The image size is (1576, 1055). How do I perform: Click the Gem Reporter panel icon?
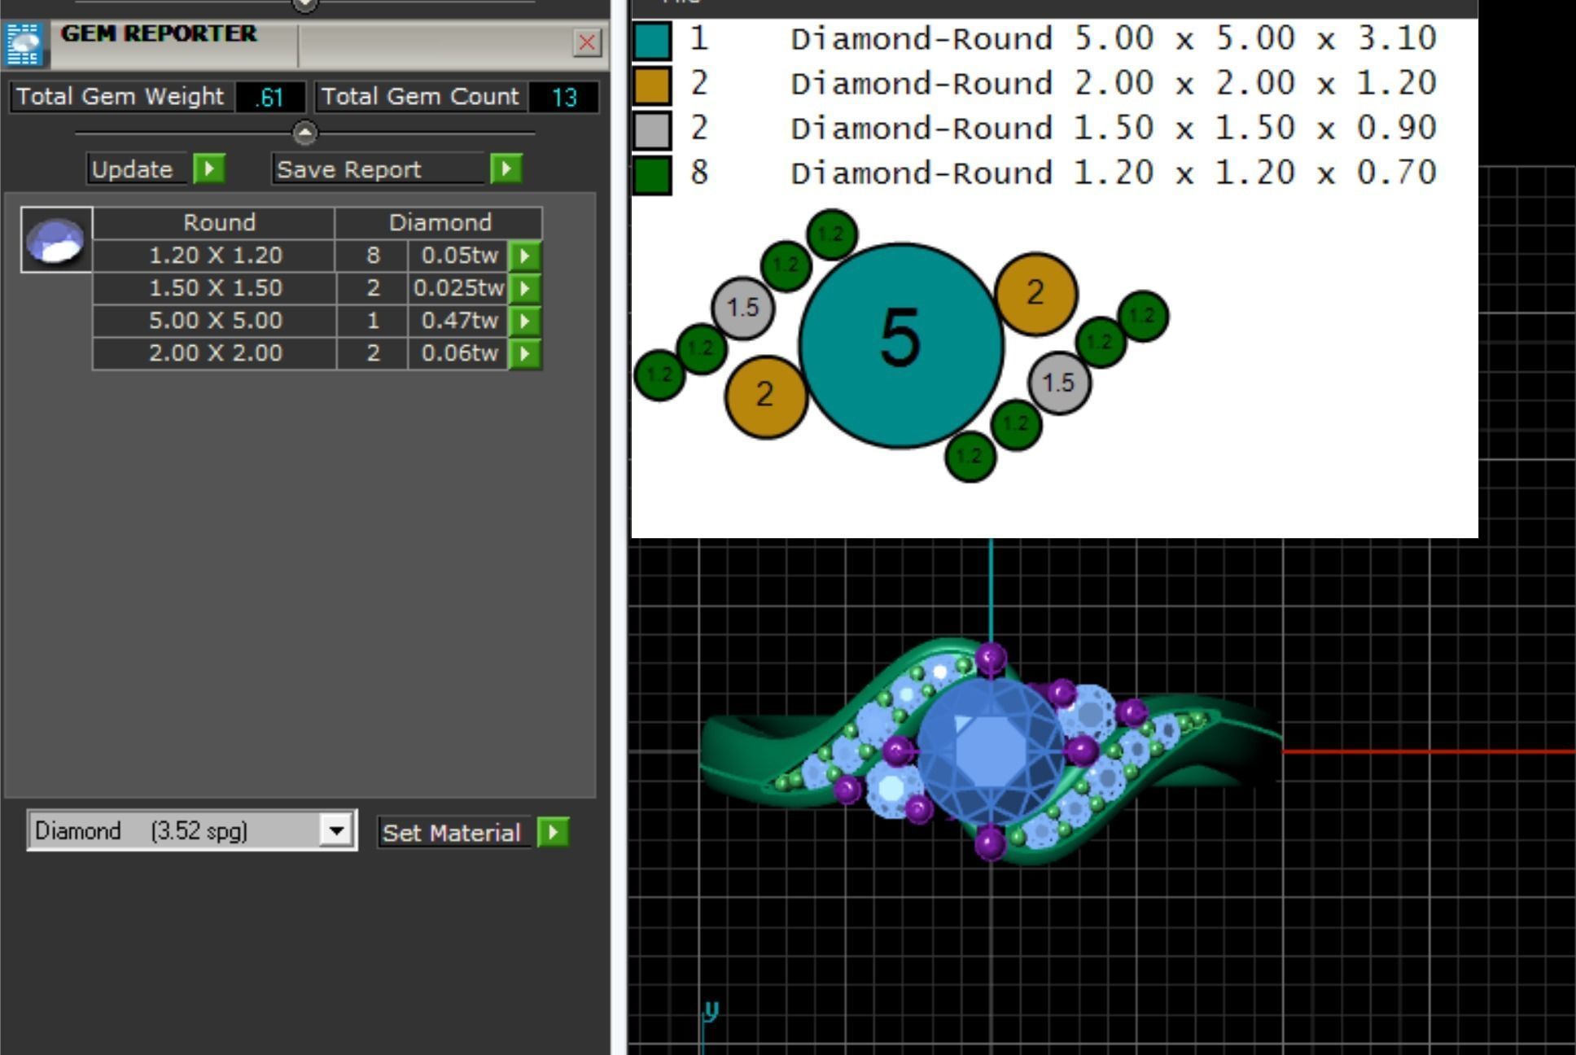(x=24, y=44)
